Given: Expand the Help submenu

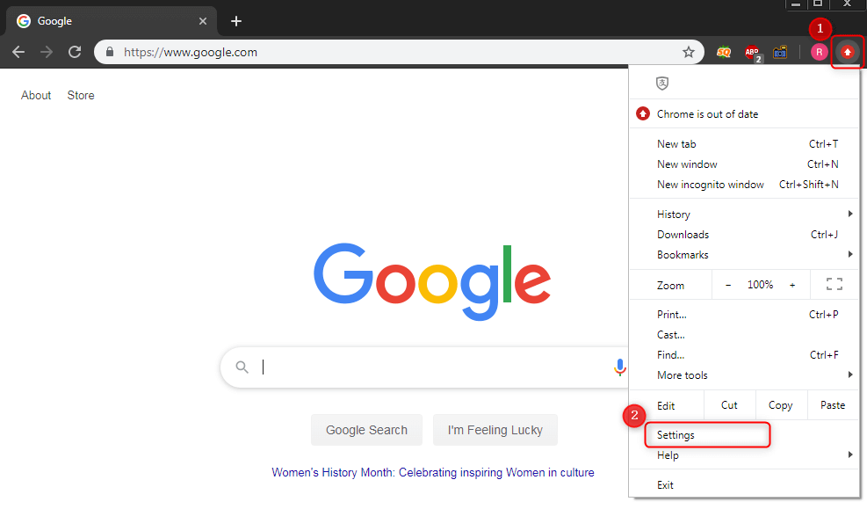Looking at the screenshot, I should click(744, 455).
